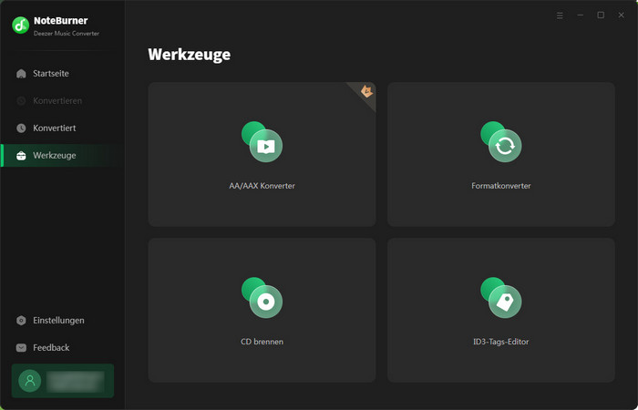
Task: Open the ID3-Tags-Editor tag icon
Action: coord(501,297)
